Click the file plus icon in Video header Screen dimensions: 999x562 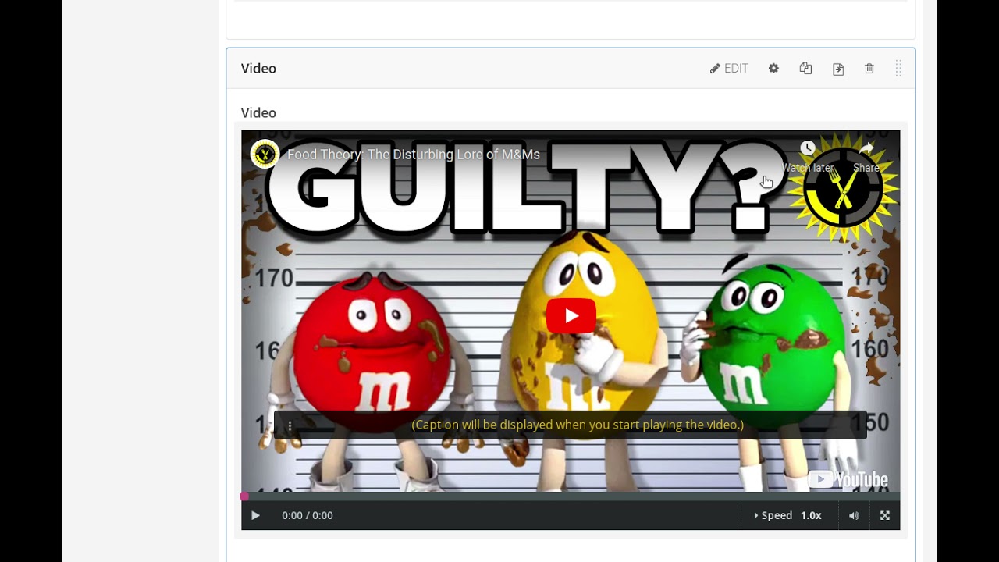click(838, 69)
